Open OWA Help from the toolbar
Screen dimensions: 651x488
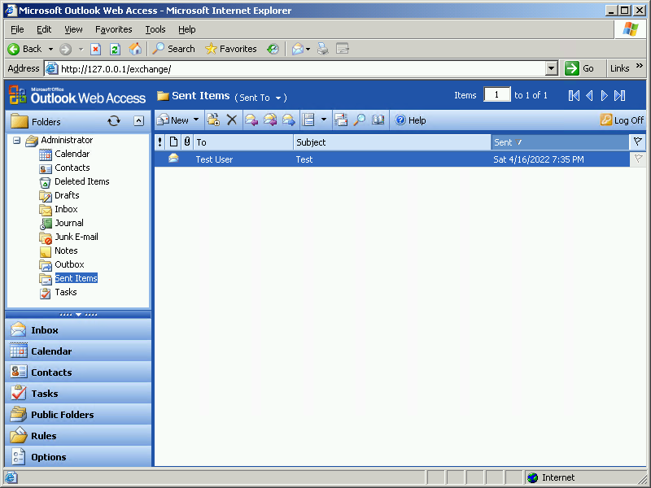pos(410,120)
